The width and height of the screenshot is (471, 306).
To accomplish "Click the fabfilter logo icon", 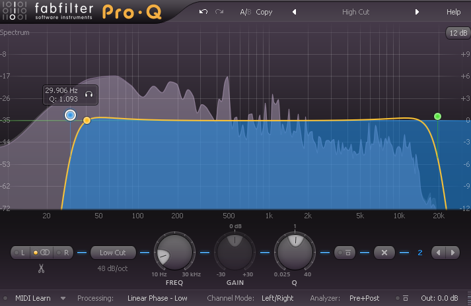I will pyautogui.click(x=14, y=11).
